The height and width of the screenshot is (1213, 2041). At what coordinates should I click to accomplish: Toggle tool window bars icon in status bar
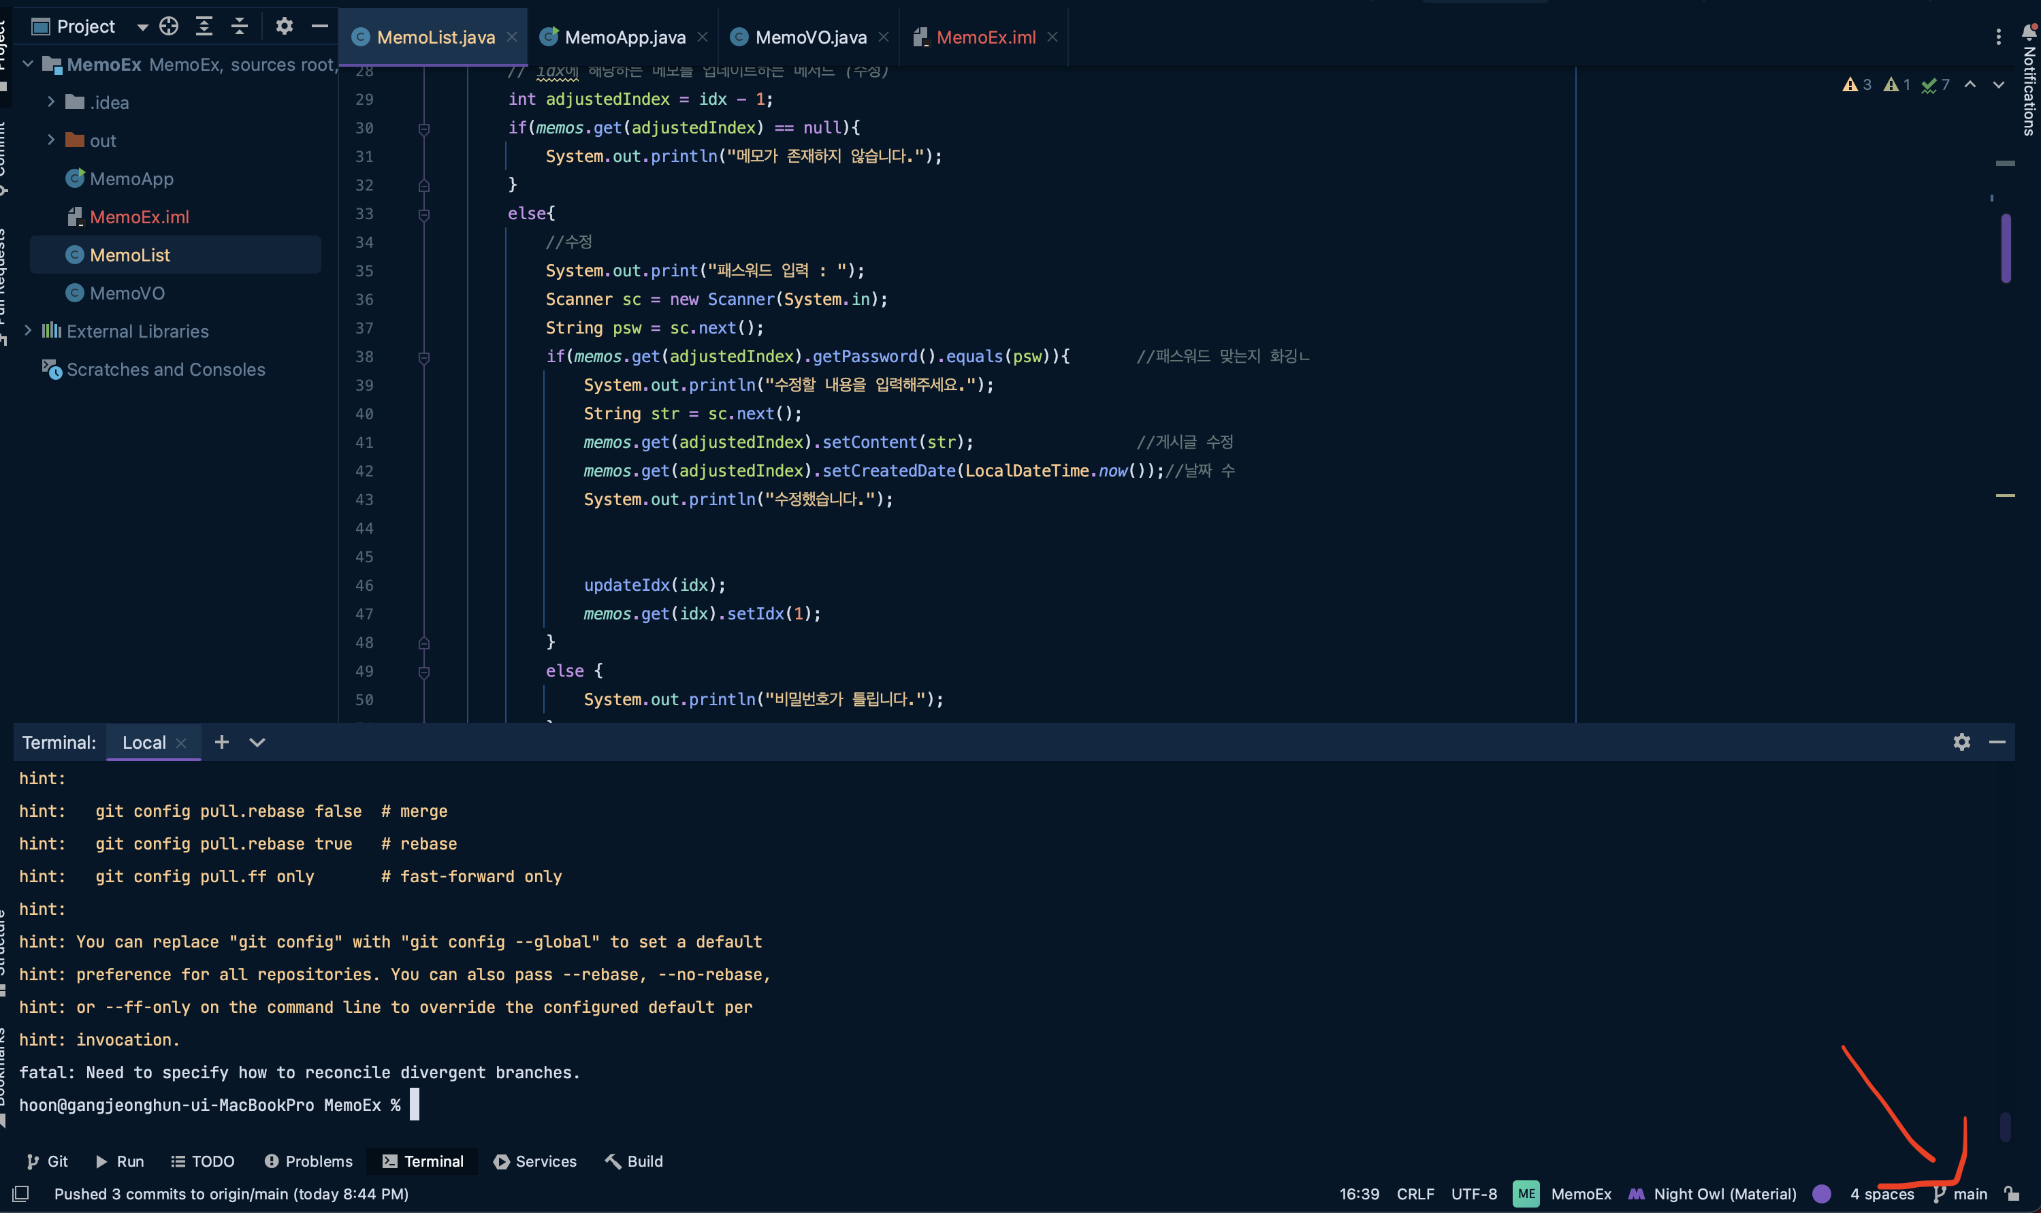[x=21, y=1194]
